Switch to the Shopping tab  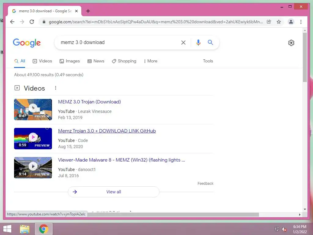(124, 61)
